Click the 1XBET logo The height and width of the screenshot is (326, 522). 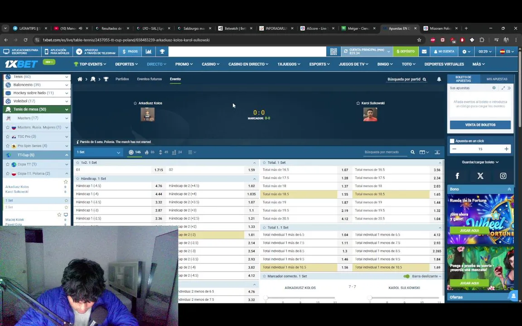[x=21, y=64]
